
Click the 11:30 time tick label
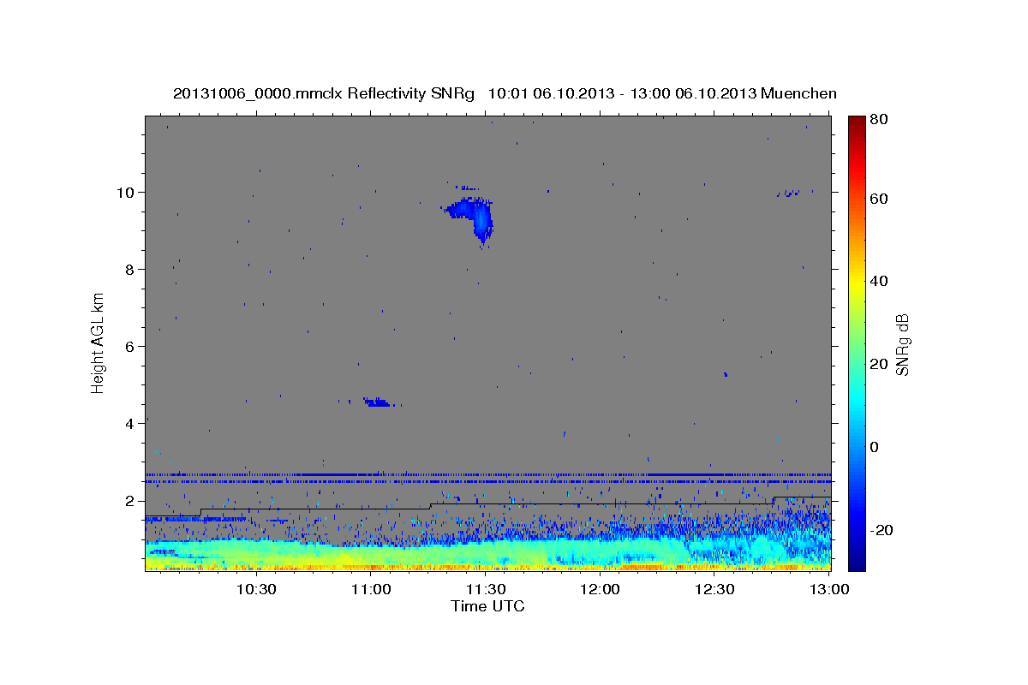(x=486, y=590)
